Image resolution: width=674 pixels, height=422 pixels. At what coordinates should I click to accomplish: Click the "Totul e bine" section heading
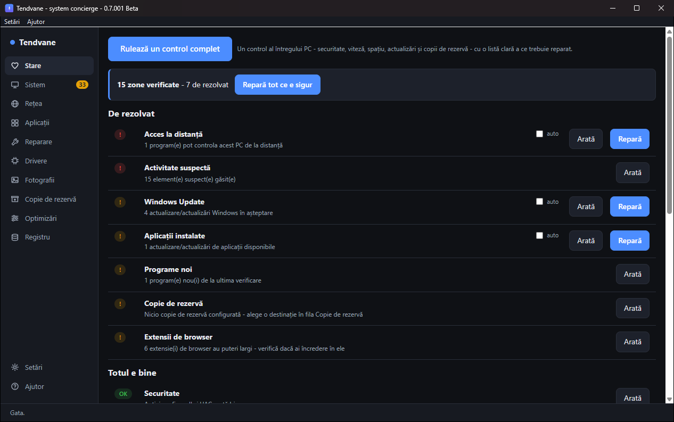click(132, 373)
